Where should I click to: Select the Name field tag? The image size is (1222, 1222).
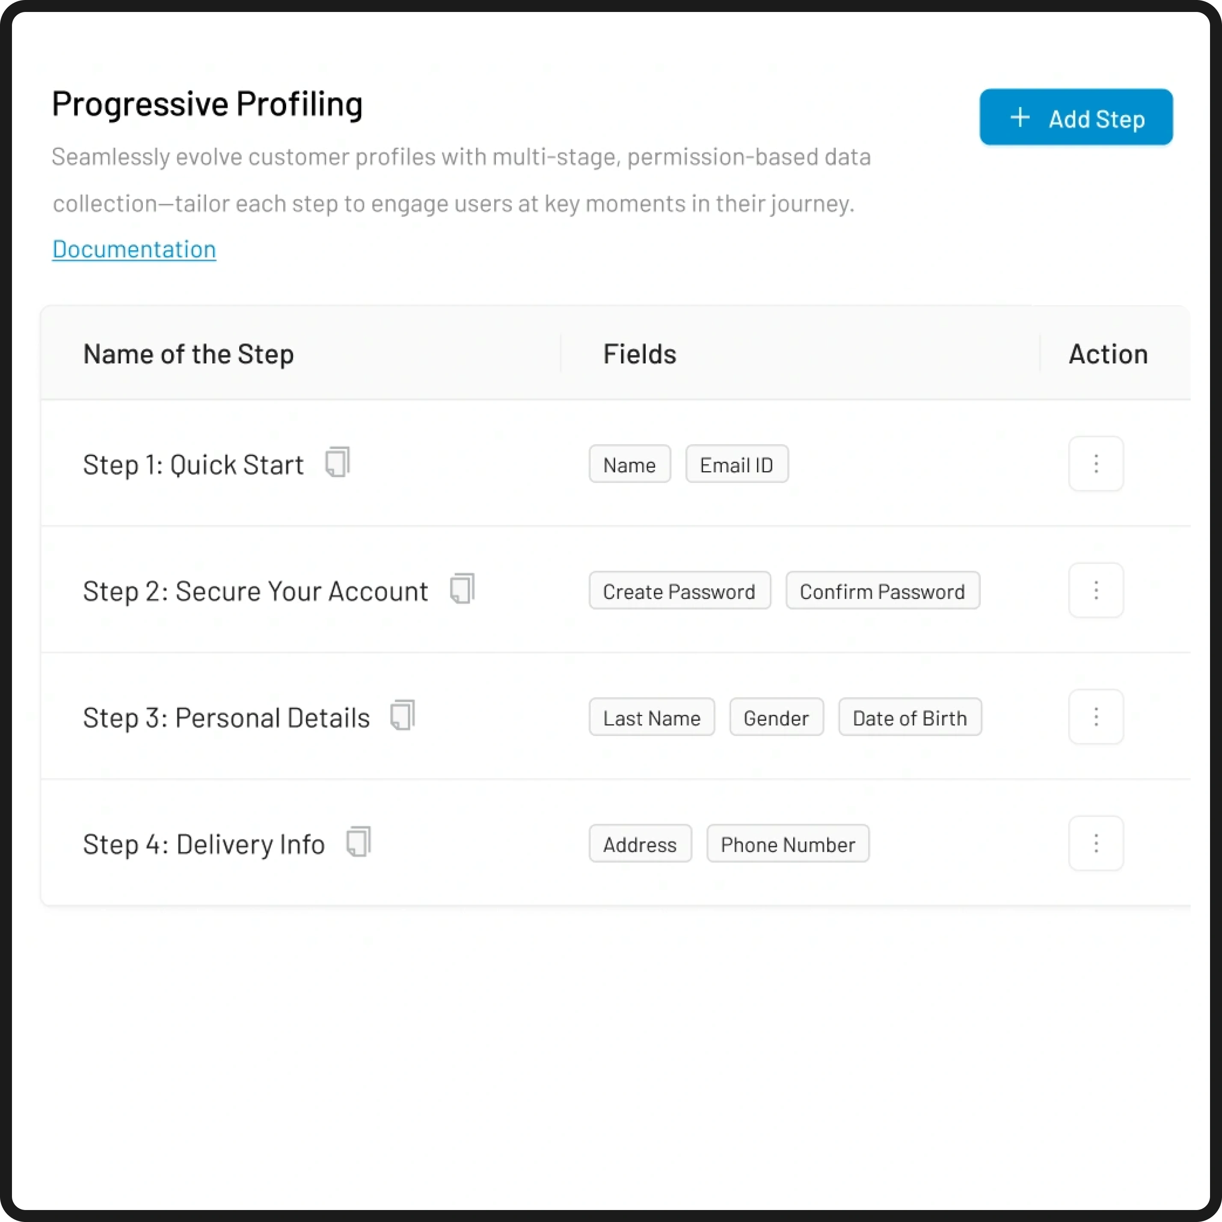coord(629,464)
